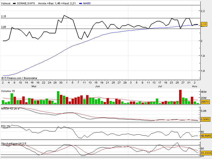Open the IT-Finance.com / Boursorama copyright link
Viewport: 212px width, 159px height.
[19, 78]
